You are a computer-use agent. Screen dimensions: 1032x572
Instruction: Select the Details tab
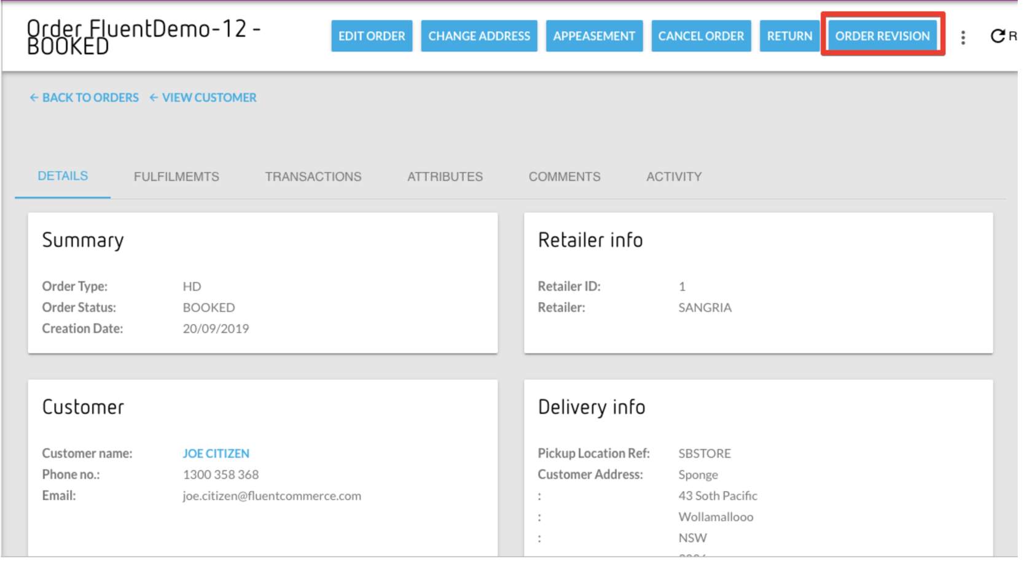pos(63,176)
